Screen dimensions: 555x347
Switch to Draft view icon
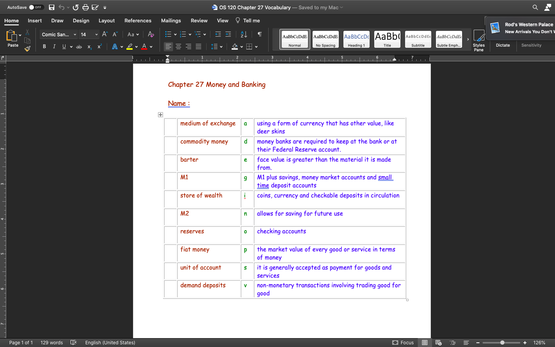(466, 342)
